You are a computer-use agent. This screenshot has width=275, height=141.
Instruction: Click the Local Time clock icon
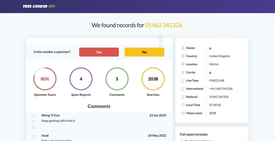point(183,105)
